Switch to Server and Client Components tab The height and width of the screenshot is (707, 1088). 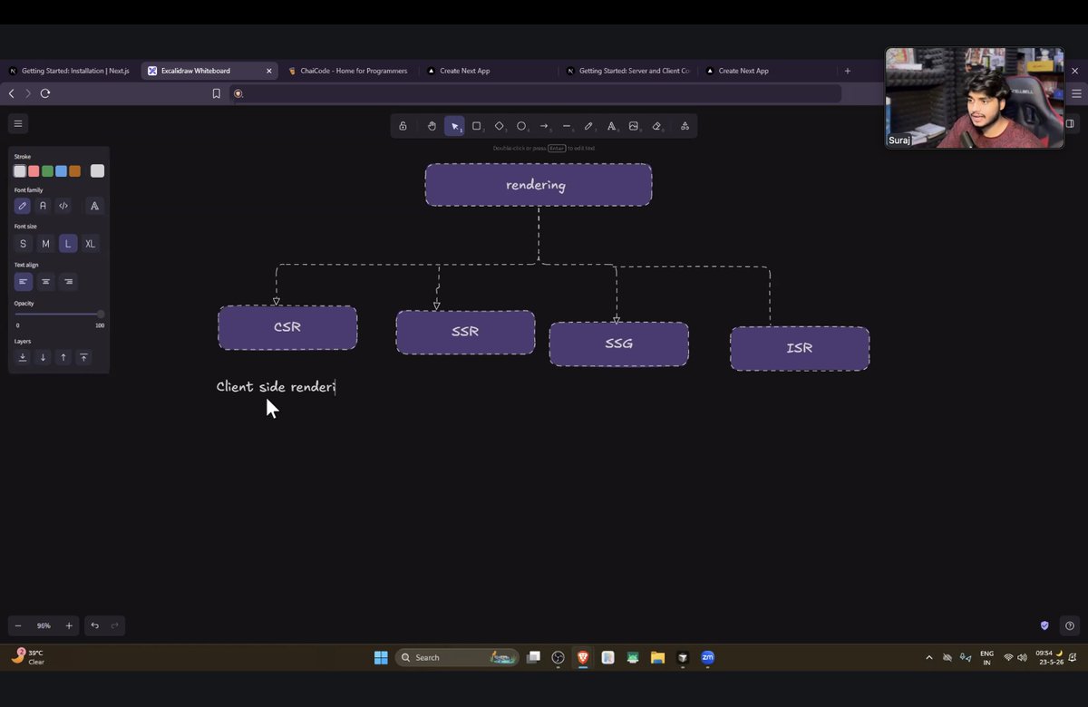(x=628, y=71)
